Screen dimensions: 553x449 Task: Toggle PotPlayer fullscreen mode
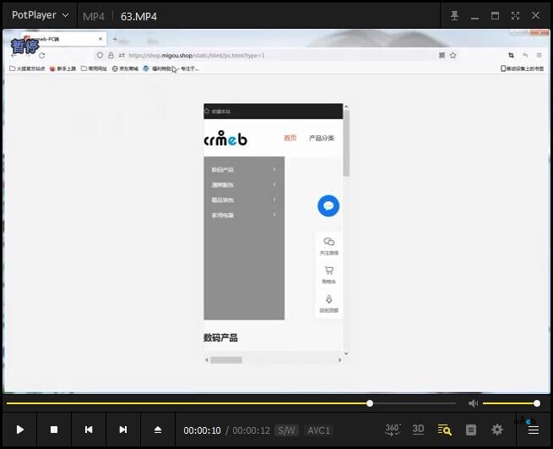tap(515, 15)
